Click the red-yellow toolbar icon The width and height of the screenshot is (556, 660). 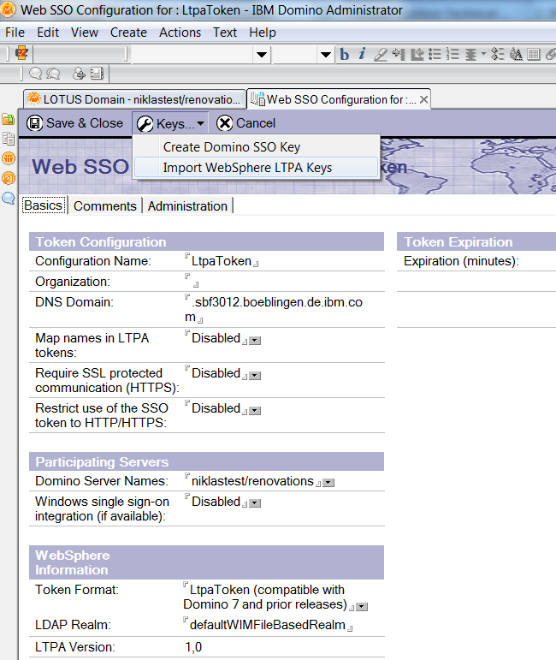pyautogui.click(x=21, y=53)
